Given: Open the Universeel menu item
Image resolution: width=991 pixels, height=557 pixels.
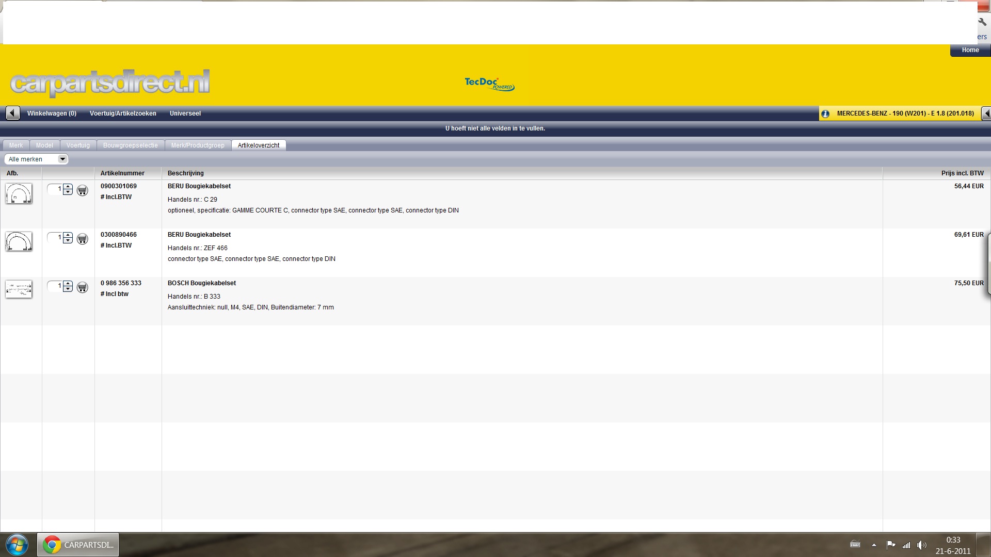Looking at the screenshot, I should point(185,113).
